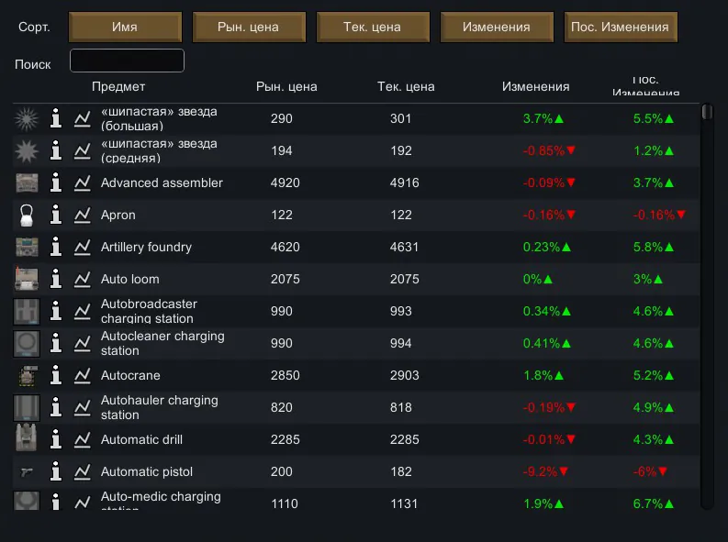Open info for Autocleaner charging station
Image resolution: width=728 pixels, height=542 pixels.
56,343
